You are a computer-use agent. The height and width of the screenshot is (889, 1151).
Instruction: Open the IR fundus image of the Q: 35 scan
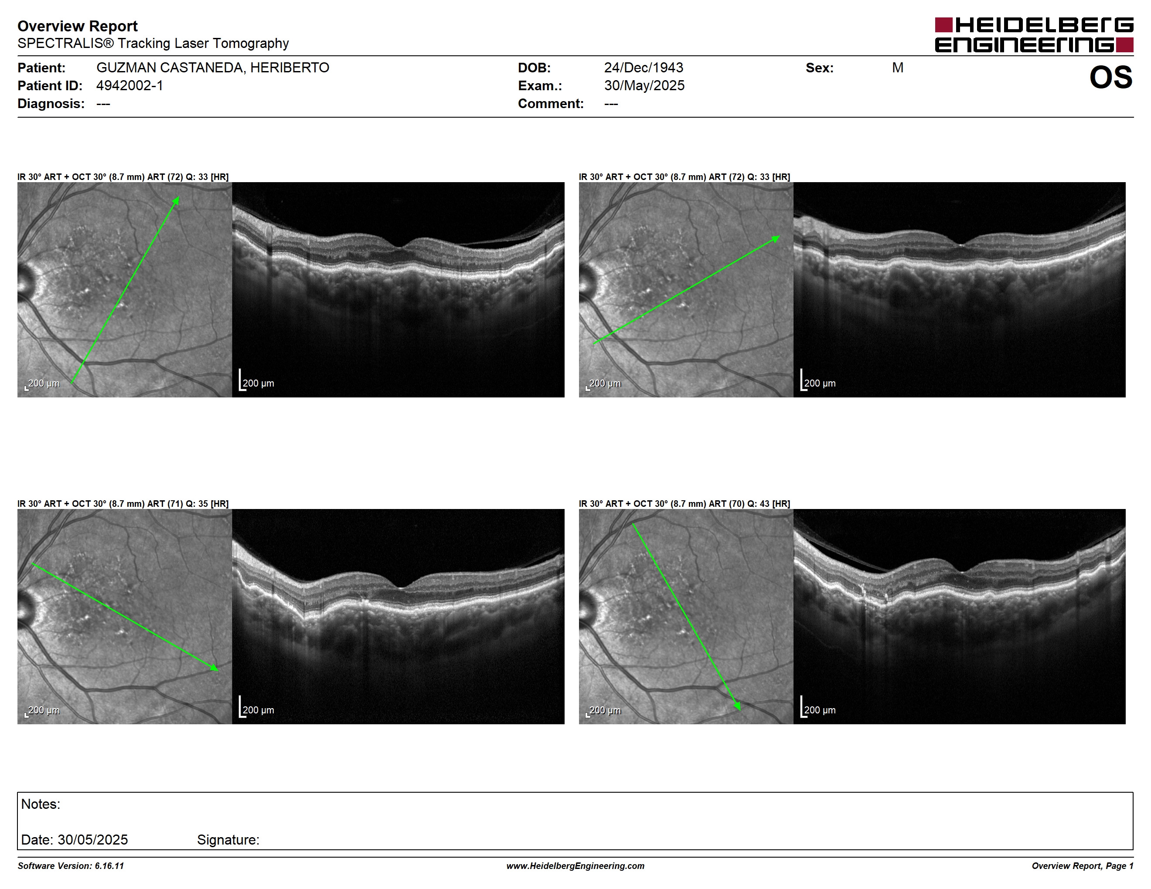coord(125,617)
